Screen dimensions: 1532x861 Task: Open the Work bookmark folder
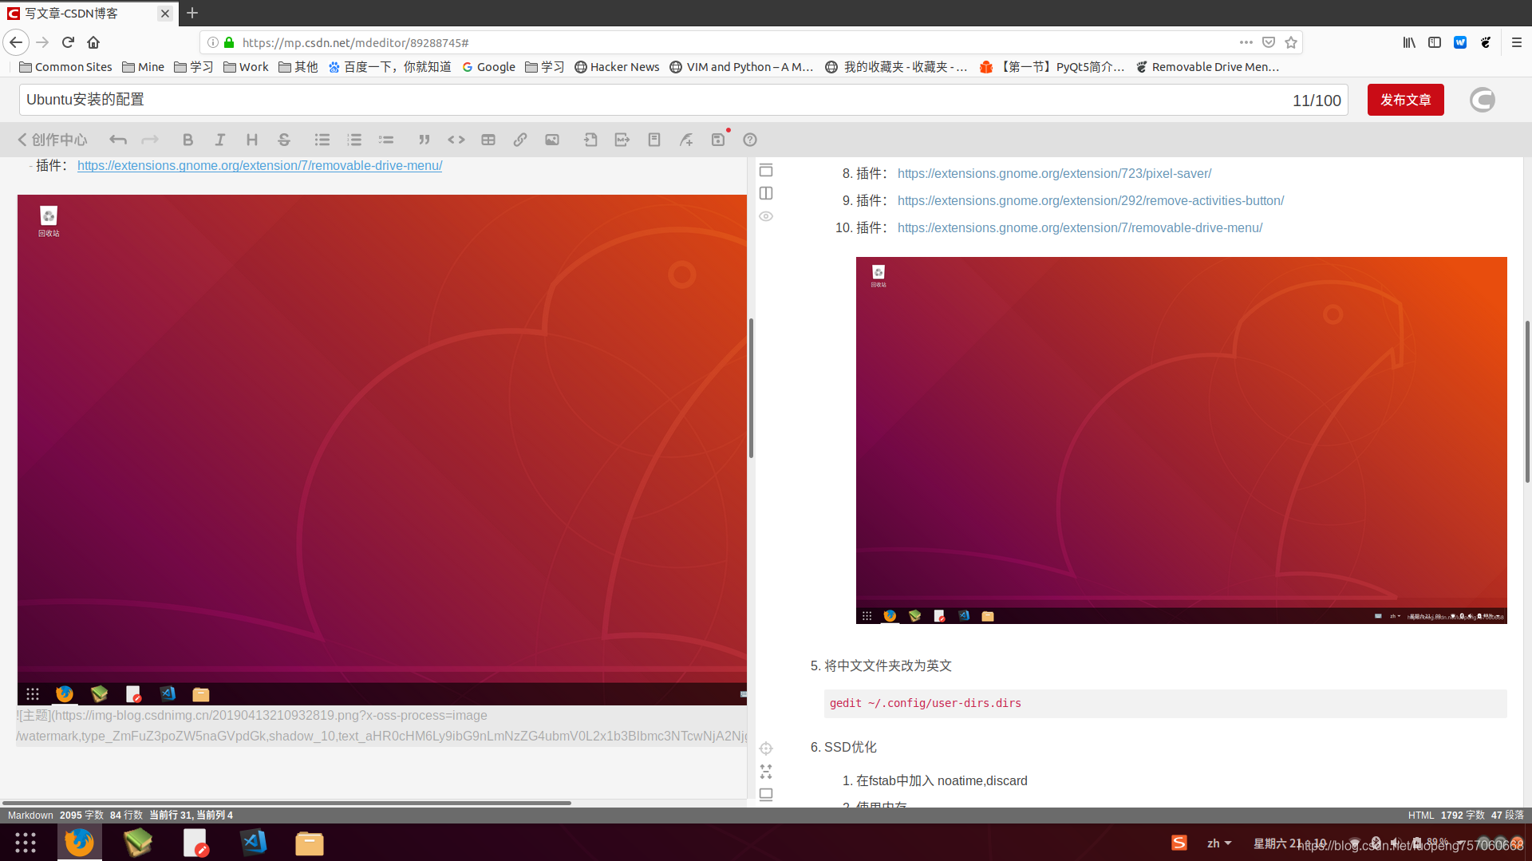[x=246, y=67]
